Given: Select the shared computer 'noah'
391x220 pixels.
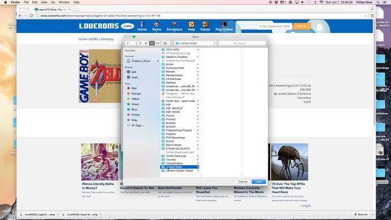Looking at the screenshot, I should [x=134, y=77].
